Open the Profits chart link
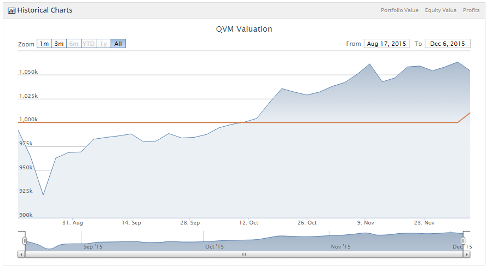 [471, 10]
